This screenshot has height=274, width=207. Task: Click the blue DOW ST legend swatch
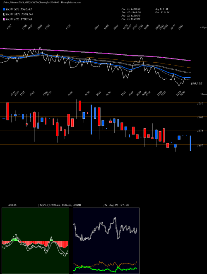(x=4, y=9)
